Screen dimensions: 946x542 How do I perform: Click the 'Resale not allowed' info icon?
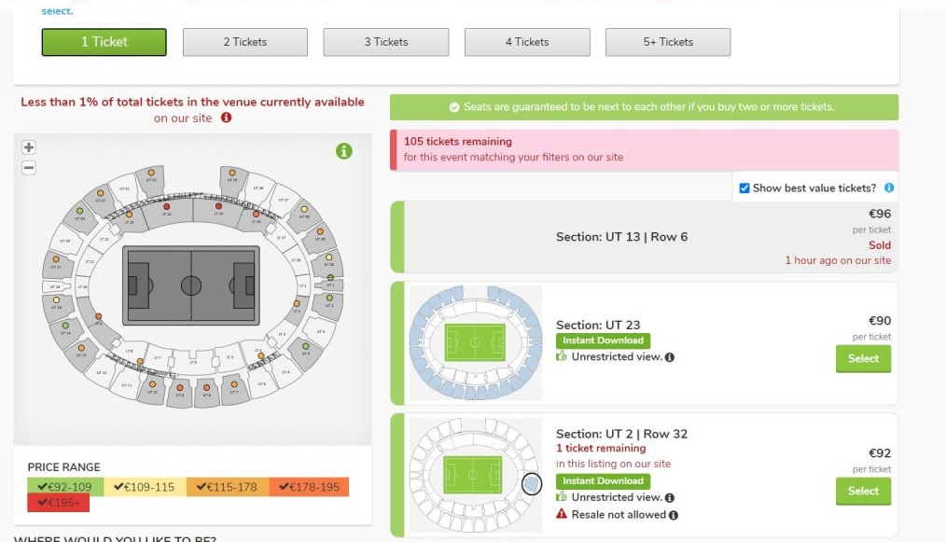coord(674,515)
